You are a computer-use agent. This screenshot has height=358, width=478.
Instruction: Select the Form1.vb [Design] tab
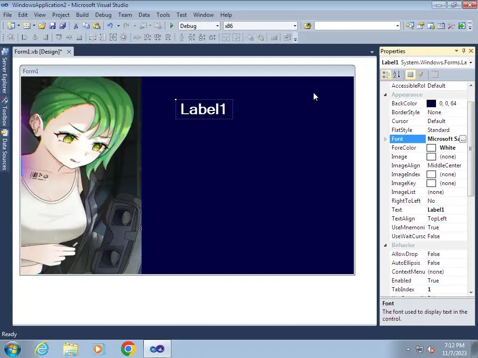[x=38, y=51]
